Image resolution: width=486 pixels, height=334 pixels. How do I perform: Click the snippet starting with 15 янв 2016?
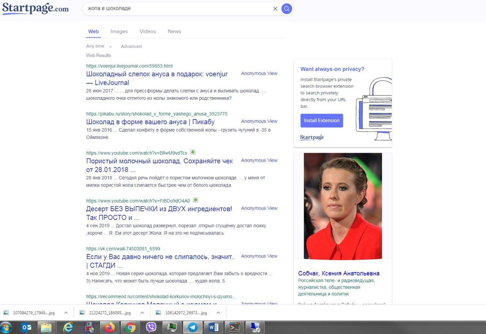[178, 133]
